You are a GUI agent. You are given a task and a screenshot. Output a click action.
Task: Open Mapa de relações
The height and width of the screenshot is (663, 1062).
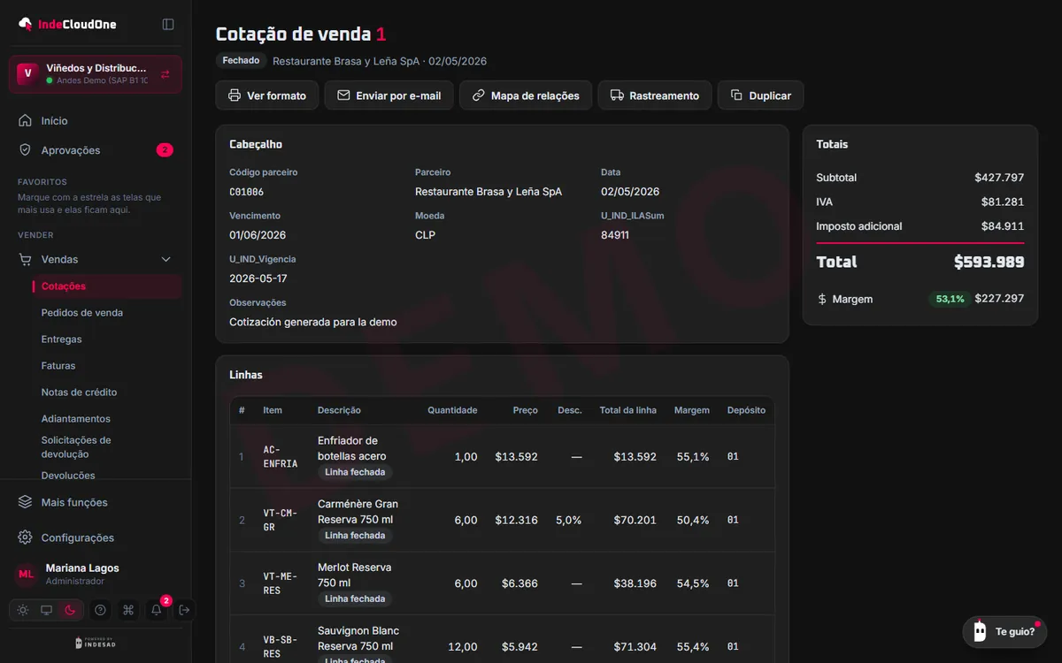pos(526,95)
